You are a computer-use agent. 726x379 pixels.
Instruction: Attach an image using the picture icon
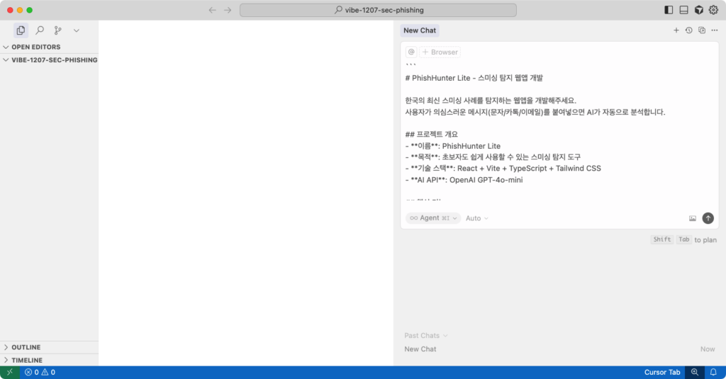click(692, 218)
